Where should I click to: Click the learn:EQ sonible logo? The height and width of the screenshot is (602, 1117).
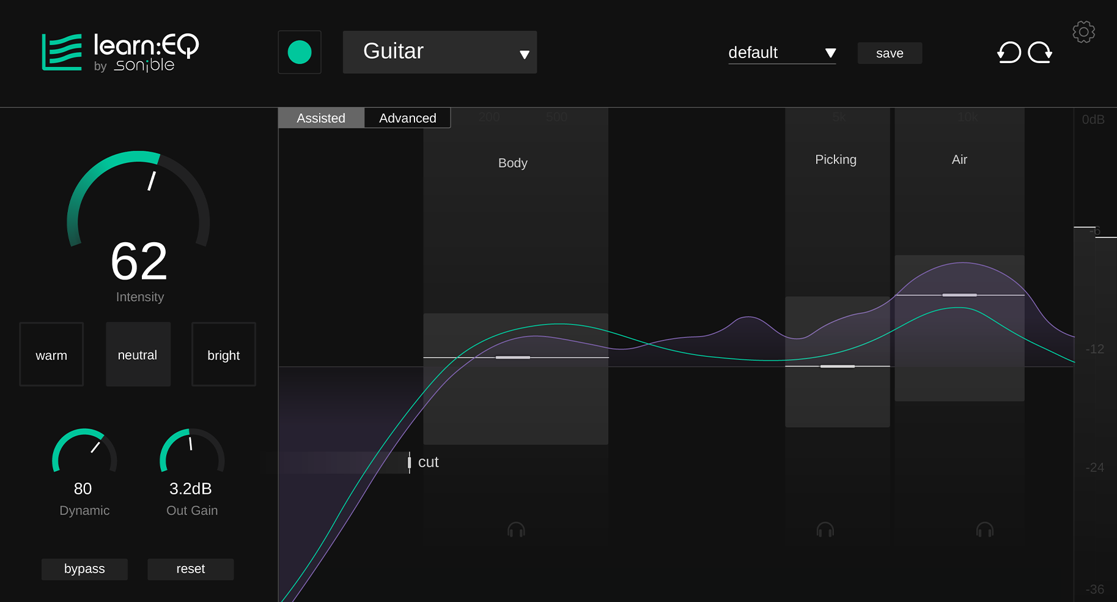coord(119,52)
